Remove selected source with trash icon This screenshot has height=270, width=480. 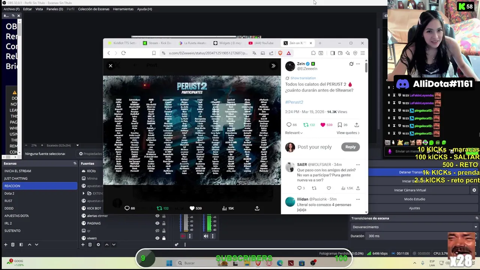(90, 244)
